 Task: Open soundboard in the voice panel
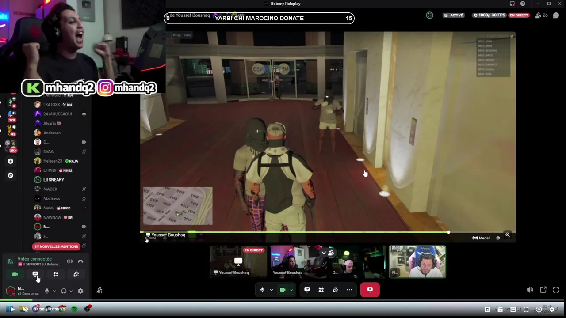[76, 274]
